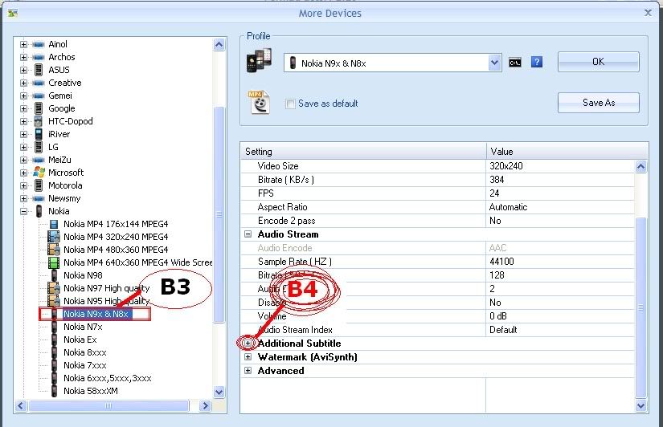The width and height of the screenshot is (663, 427).
Task: Click the Aspect Ratio value Automatic
Action: point(508,207)
